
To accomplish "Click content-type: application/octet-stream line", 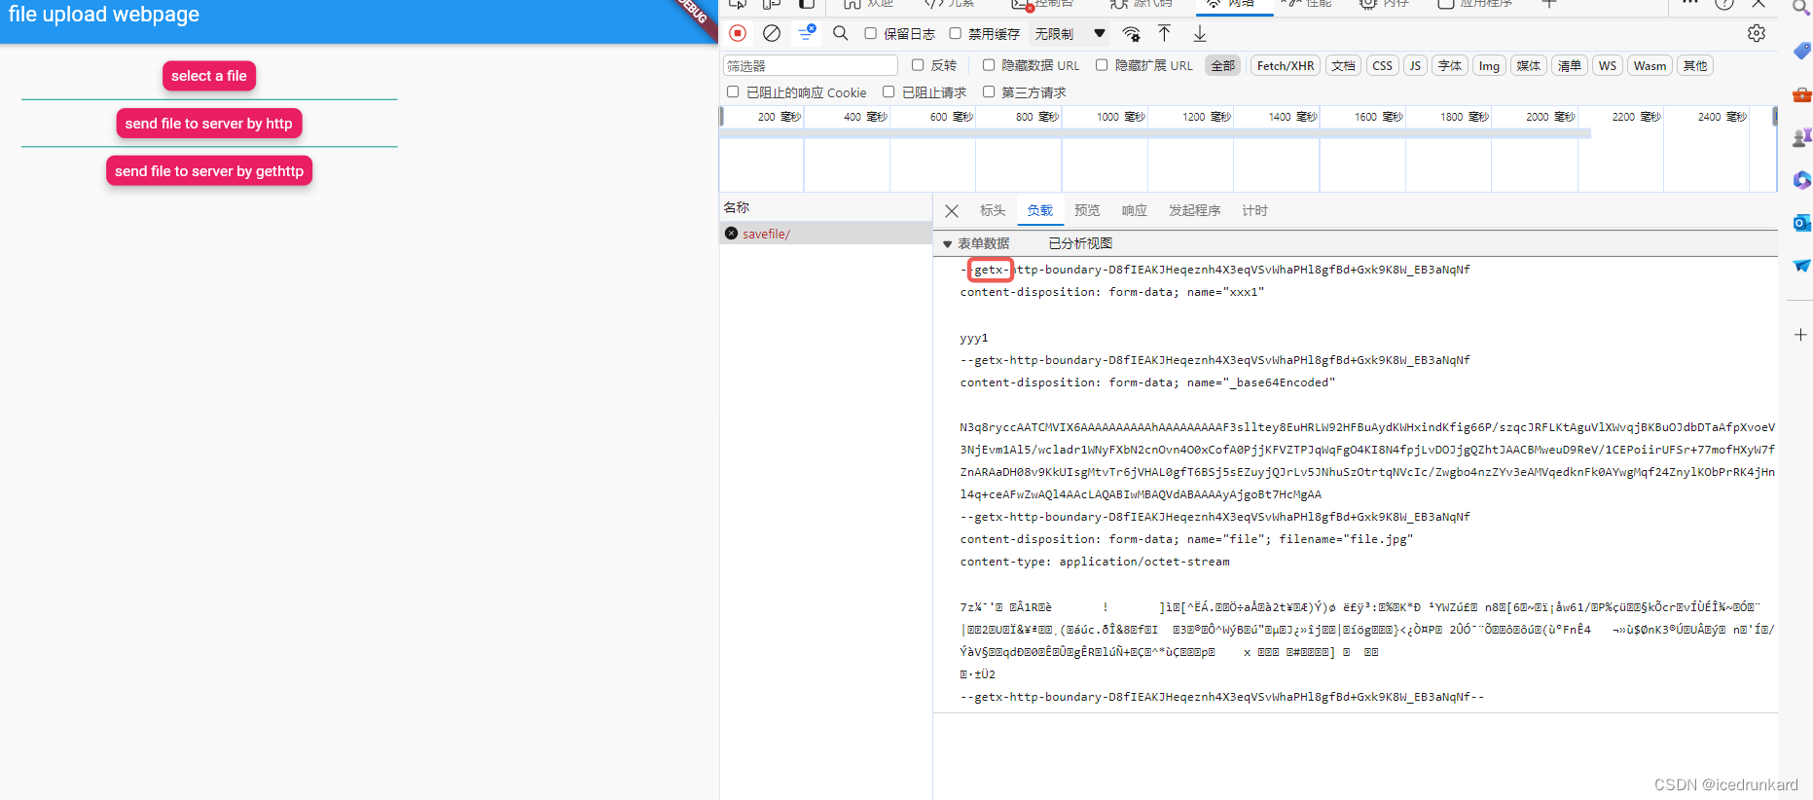I will coord(1095,562).
